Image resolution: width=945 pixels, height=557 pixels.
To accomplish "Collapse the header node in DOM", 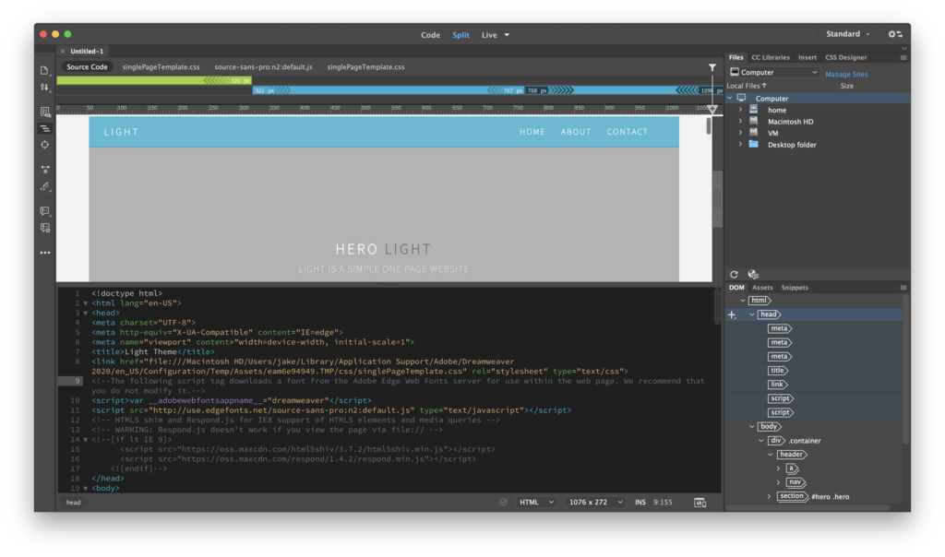I will [771, 455].
